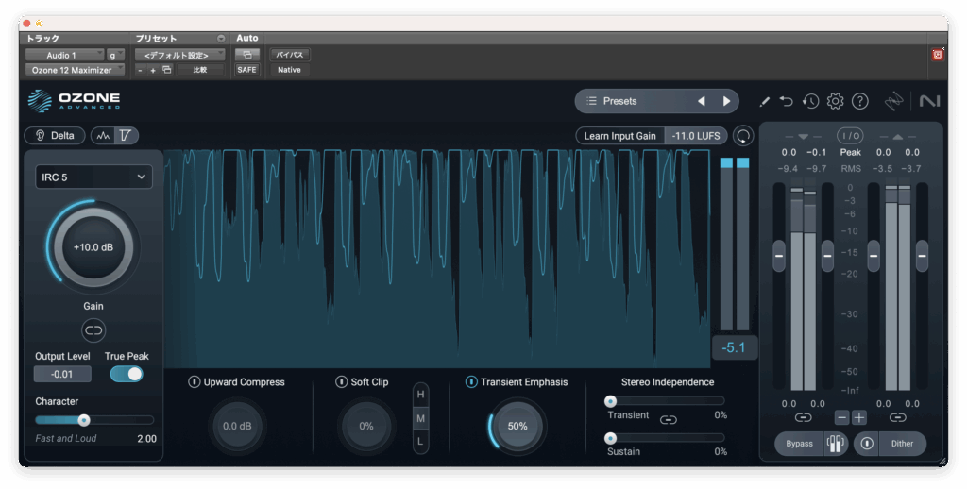
Task: Expand the Ozone 12 Maximizer plugin dropdown
Action: pos(75,70)
